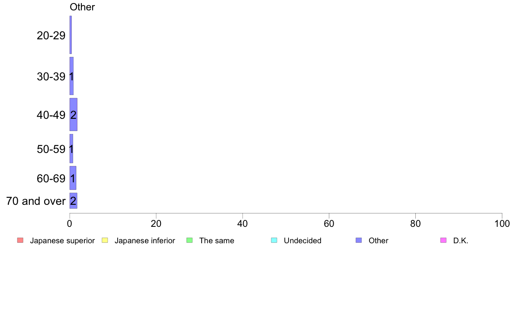Click the Japanese inferior yellow legend swatch
The height and width of the screenshot is (318, 514).
(x=105, y=240)
